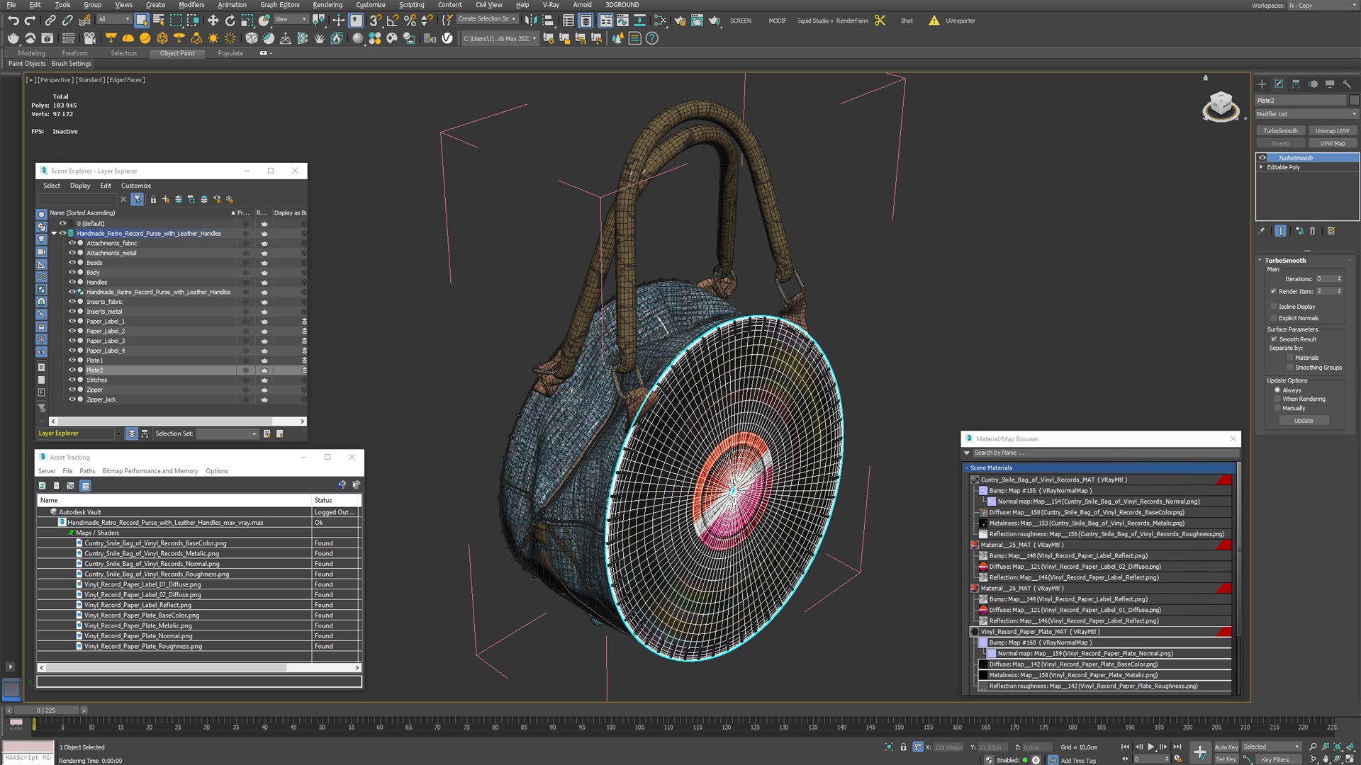
Task: Activate the Select Object tool
Action: click(x=142, y=21)
